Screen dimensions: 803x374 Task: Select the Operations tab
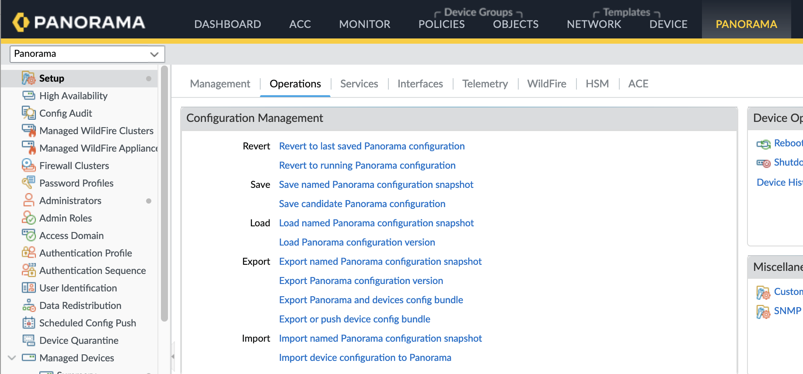click(295, 83)
